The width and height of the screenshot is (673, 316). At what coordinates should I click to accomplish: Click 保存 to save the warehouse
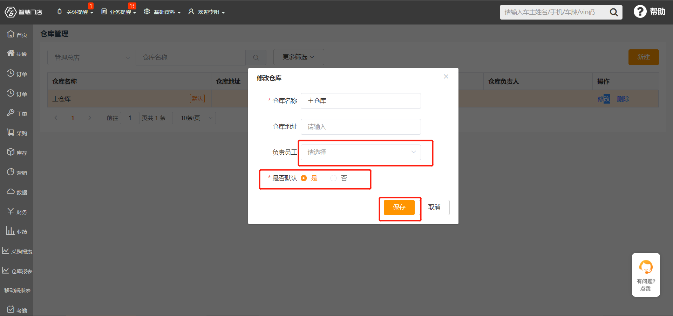point(399,207)
